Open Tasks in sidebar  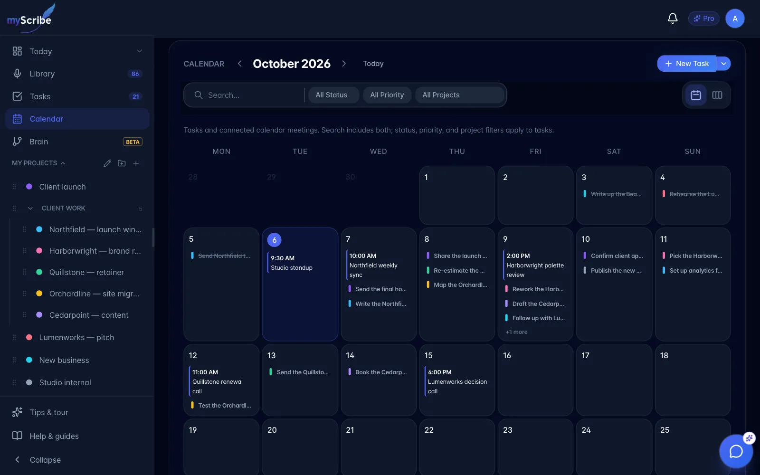click(77, 96)
